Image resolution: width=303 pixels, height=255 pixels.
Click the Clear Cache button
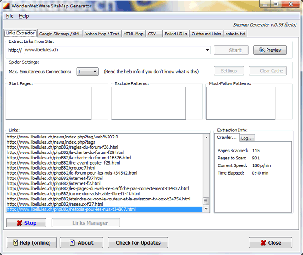click(x=267, y=71)
